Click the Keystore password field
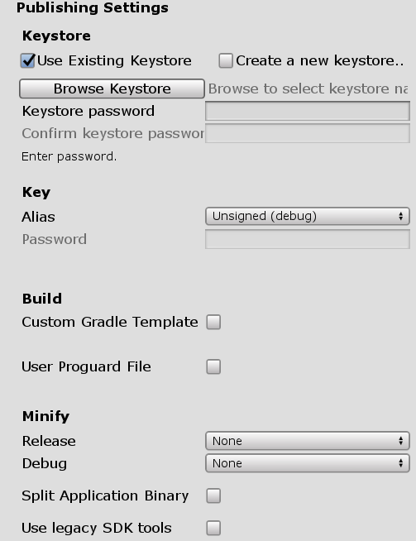Viewport: 416px width, 541px height. (308, 111)
